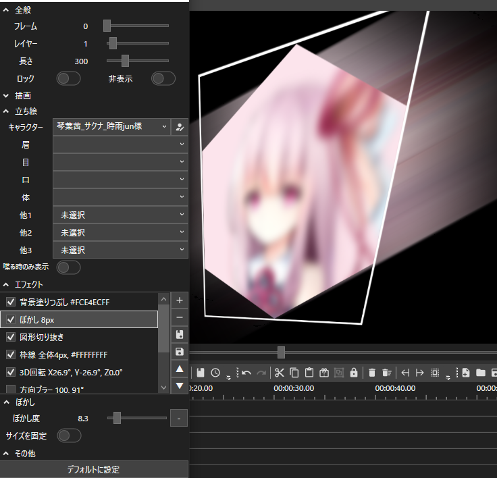
Task: Click the timeline toolbar bookmark icon
Action: click(201, 373)
